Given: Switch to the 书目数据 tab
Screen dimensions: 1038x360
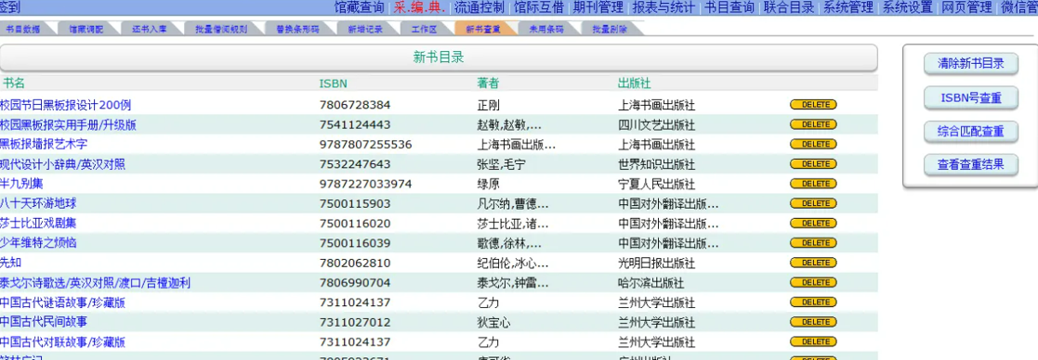Looking at the screenshot, I should pos(24,29).
